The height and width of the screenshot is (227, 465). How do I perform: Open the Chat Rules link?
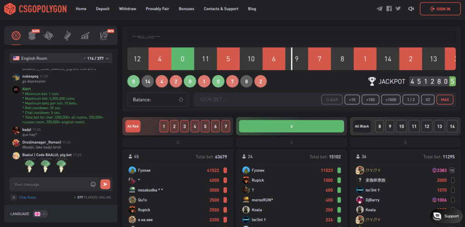pyautogui.click(x=28, y=198)
